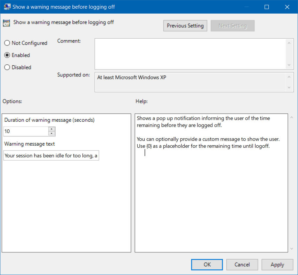
Task: Click inside the Warning message text field
Action: [x=51, y=155]
